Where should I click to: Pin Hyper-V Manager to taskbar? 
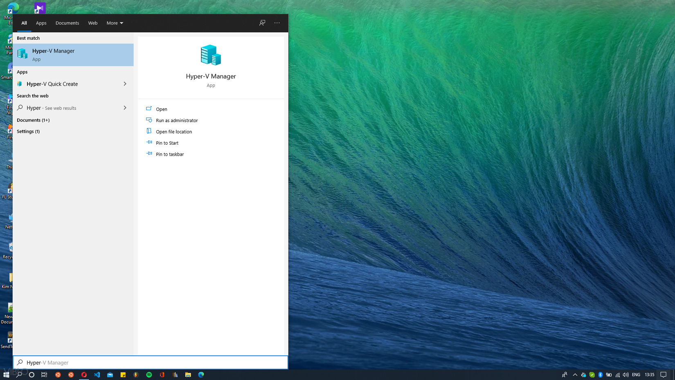169,154
